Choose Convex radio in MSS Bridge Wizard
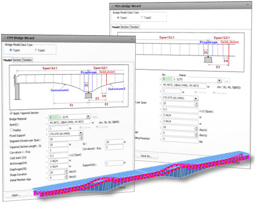This screenshot has width=255, height=204. [196, 92]
